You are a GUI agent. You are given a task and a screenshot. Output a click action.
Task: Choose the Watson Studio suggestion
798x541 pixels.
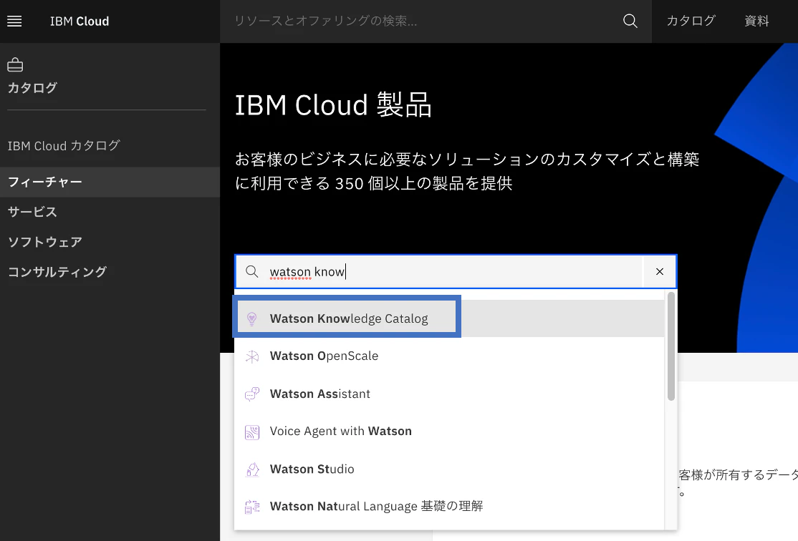(449, 469)
